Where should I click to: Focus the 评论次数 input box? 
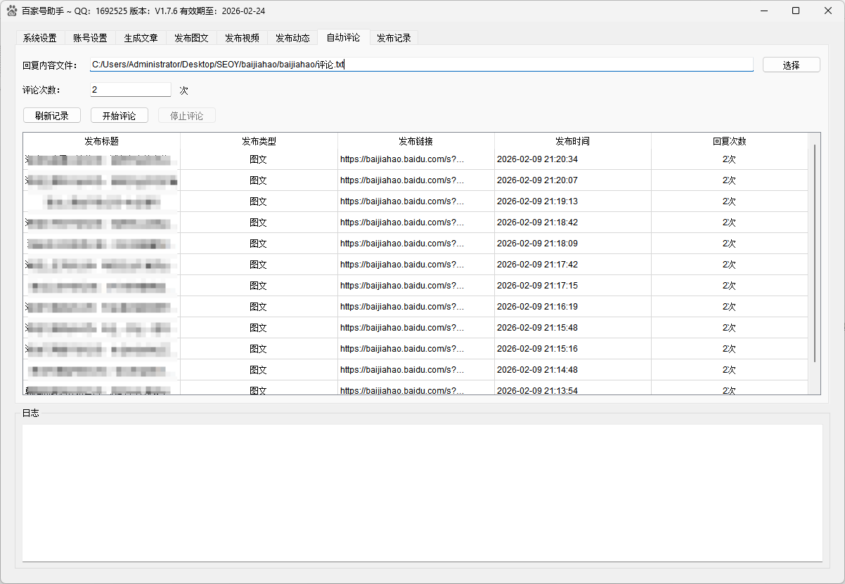click(x=130, y=90)
